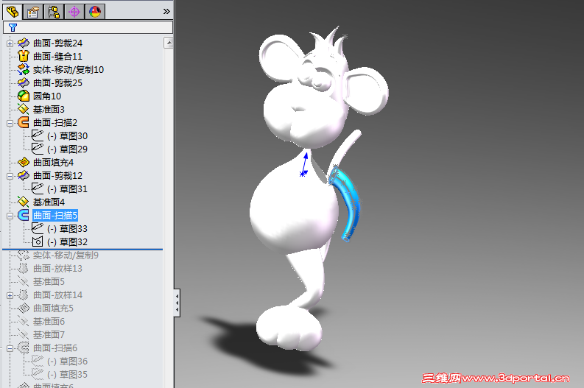Click the feature tree filter field
Viewport: 584px width, 388px height.
pos(88,27)
